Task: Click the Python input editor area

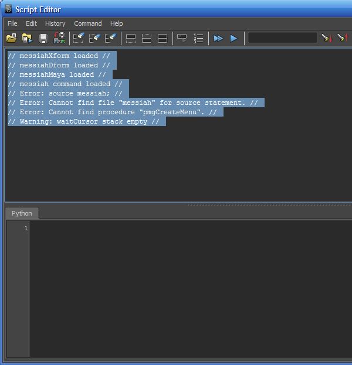Action: click(191, 289)
